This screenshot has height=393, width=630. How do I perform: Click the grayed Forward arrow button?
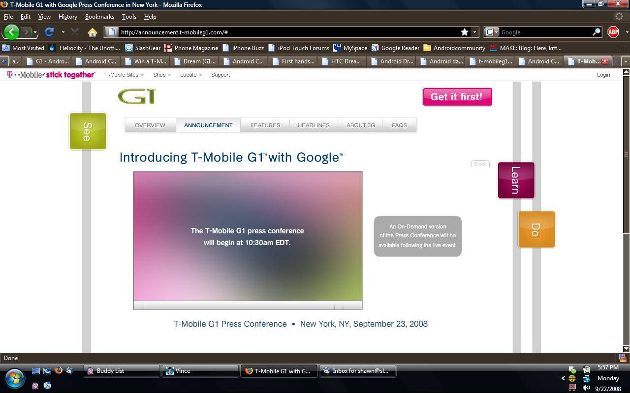[27, 32]
